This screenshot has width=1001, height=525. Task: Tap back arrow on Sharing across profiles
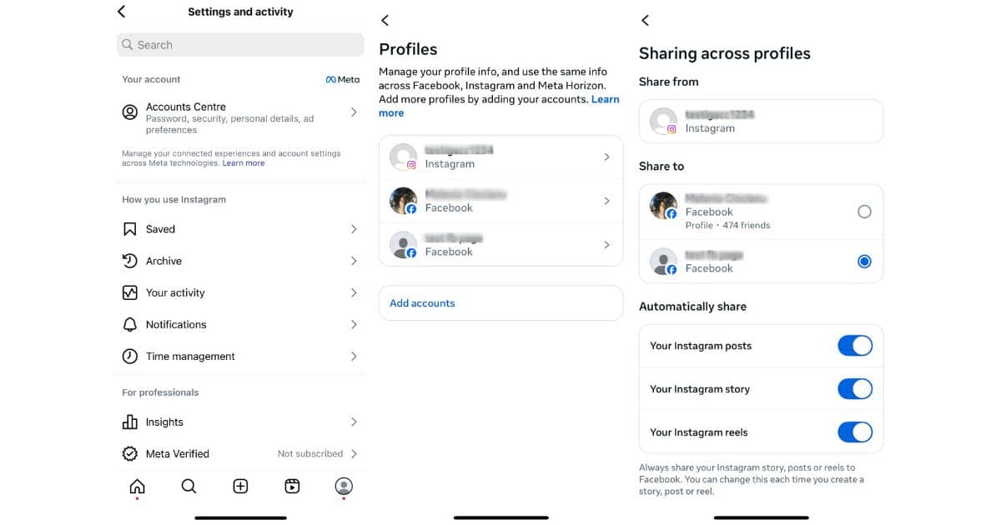pos(645,21)
